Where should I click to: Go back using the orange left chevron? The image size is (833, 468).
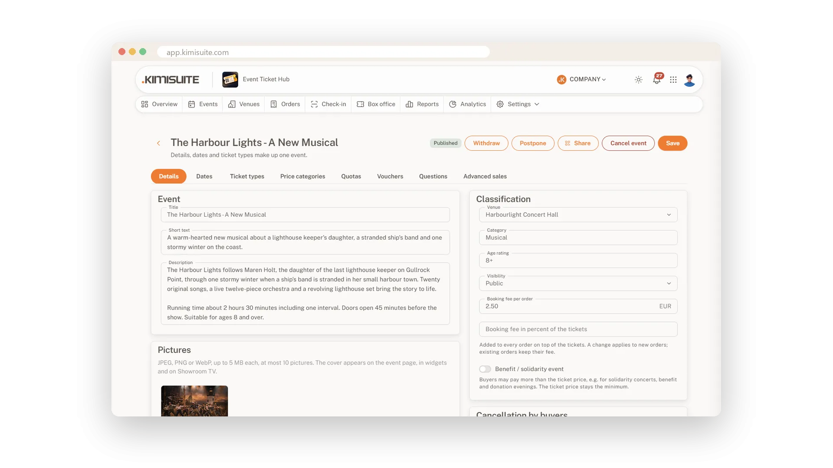tap(158, 143)
